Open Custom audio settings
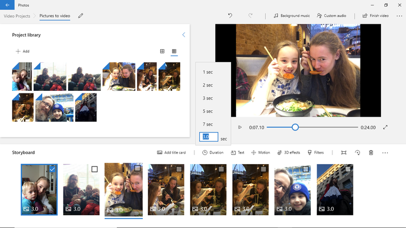This screenshot has height=228, width=406. click(331, 16)
